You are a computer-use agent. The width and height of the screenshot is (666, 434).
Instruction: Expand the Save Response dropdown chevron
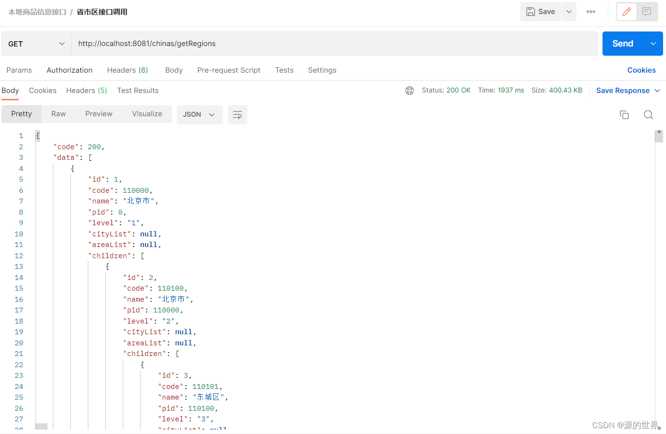657,91
